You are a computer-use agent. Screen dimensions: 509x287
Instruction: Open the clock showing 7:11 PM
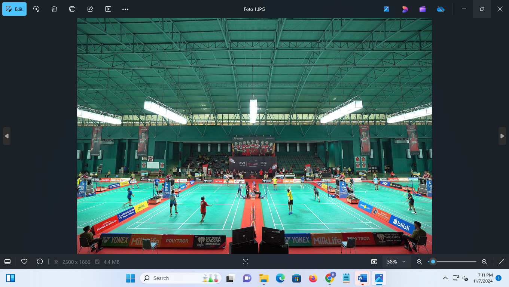(x=483, y=278)
